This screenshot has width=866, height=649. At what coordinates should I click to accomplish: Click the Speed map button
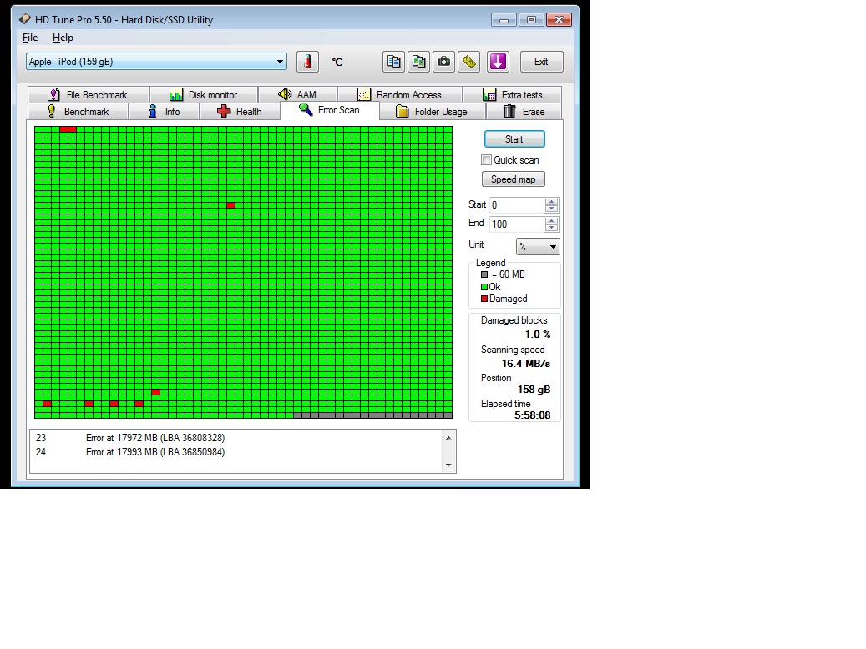point(513,179)
